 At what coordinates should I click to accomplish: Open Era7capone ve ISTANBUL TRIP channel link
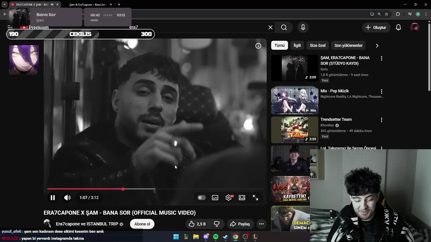(87, 224)
